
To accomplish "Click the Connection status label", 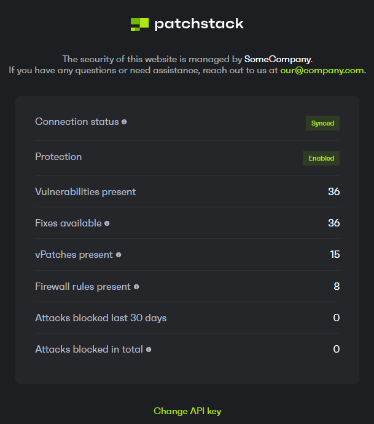I will coord(77,122).
